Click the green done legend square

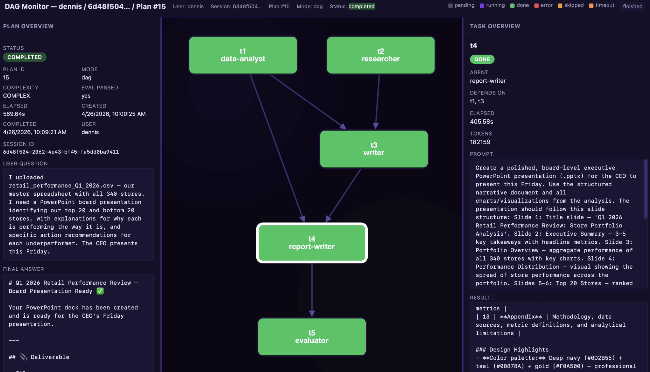point(512,6)
